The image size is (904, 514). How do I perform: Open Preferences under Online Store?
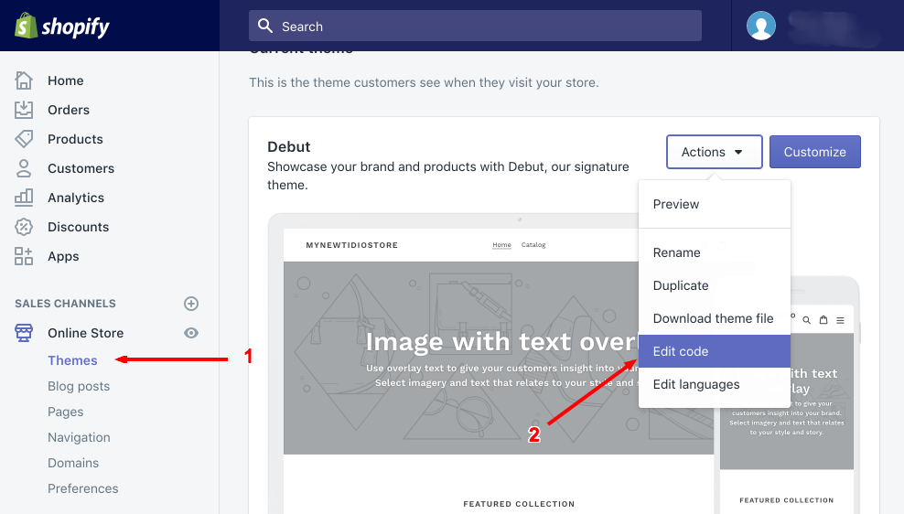tap(83, 488)
